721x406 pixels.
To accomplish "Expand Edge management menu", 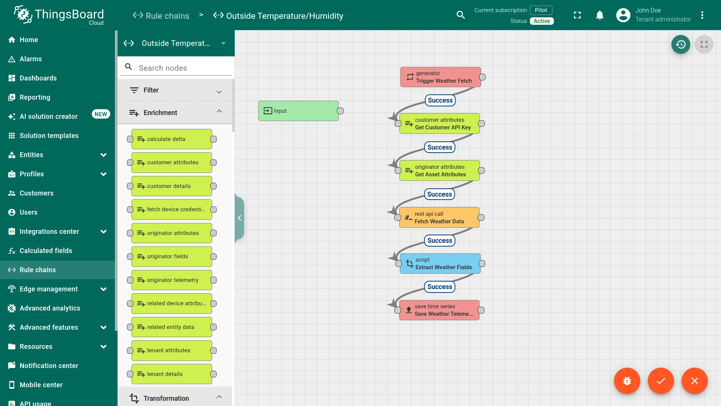I will 57,289.
